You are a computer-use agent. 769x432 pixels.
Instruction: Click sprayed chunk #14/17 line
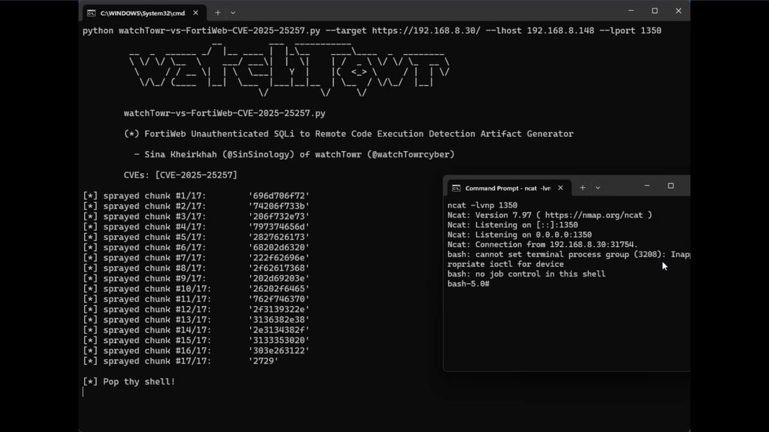(196, 330)
